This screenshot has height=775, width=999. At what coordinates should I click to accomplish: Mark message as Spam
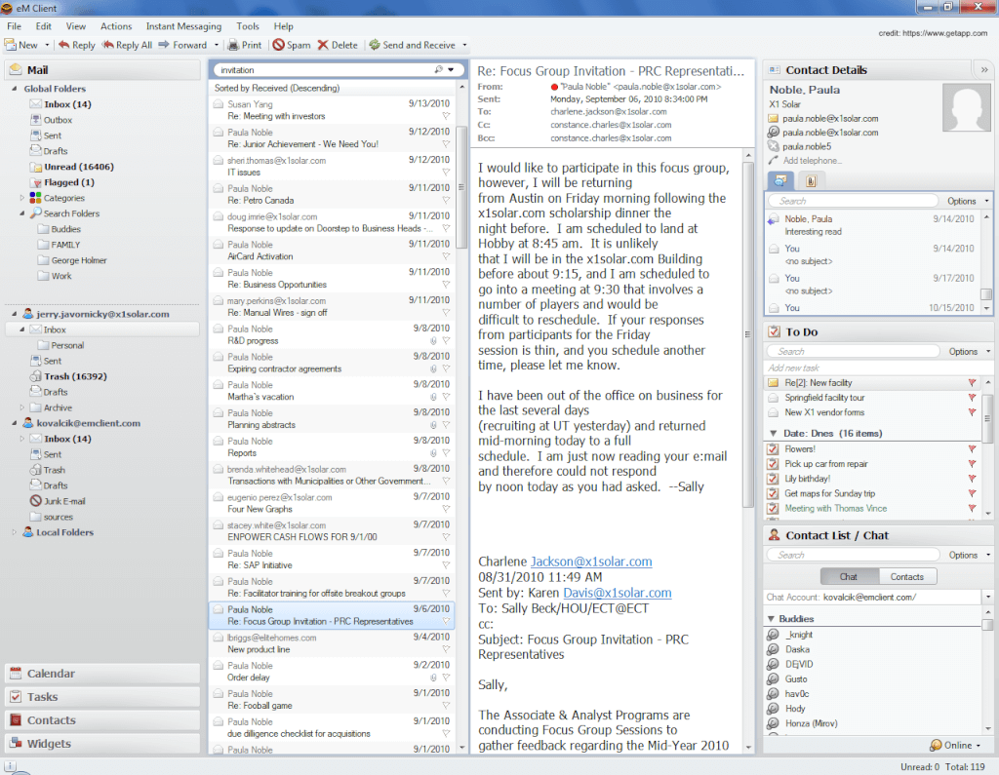point(292,45)
